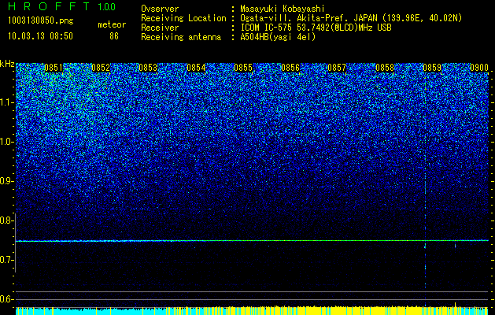The image size is (495, 315).
Task: Click the 0900 time marker
Action: pyautogui.click(x=479, y=68)
